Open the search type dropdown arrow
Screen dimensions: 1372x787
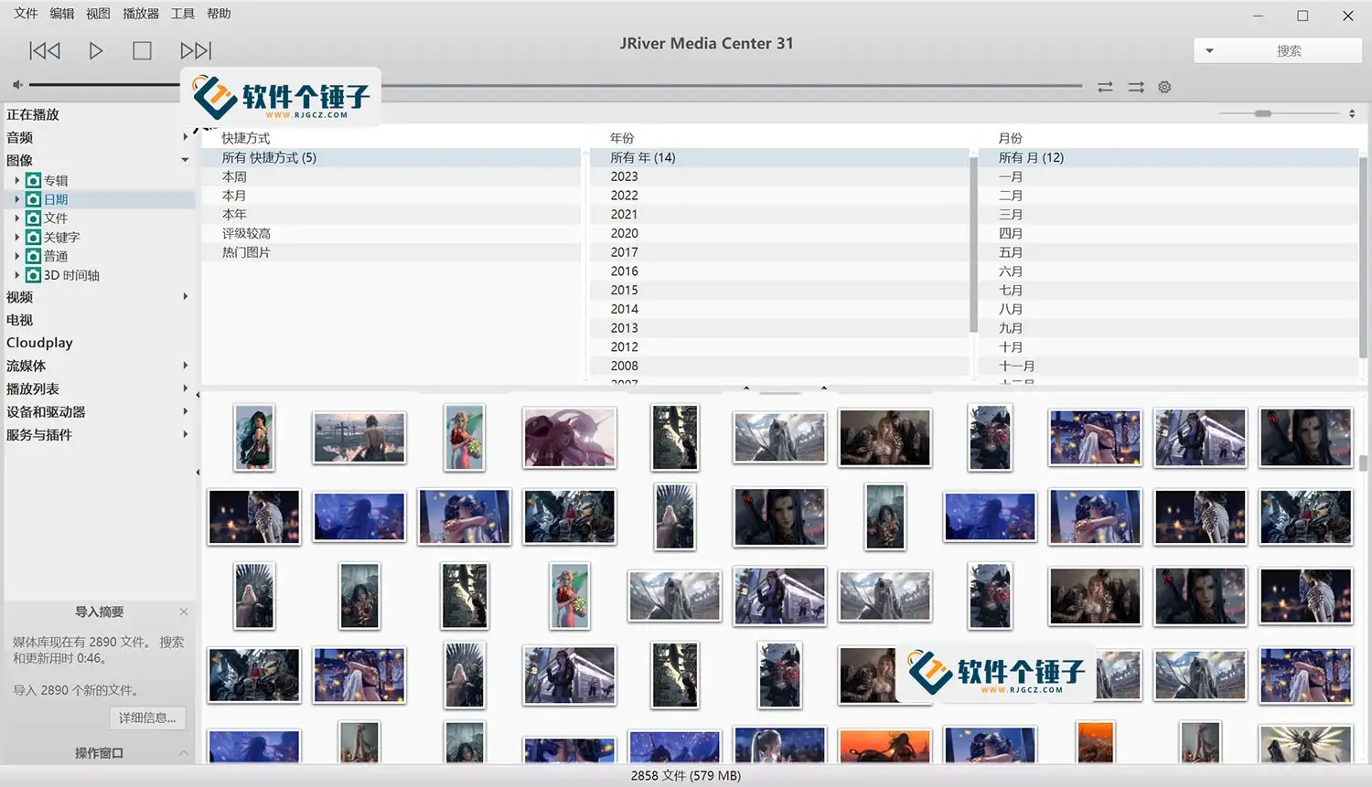pos(1209,51)
